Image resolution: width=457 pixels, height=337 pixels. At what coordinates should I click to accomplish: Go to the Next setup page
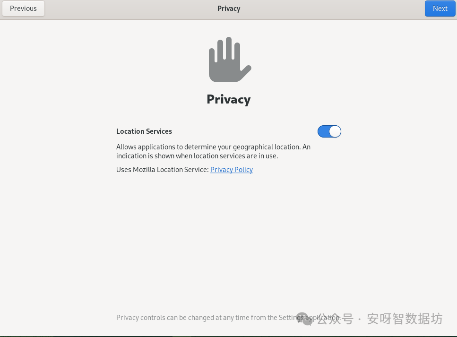click(x=440, y=9)
